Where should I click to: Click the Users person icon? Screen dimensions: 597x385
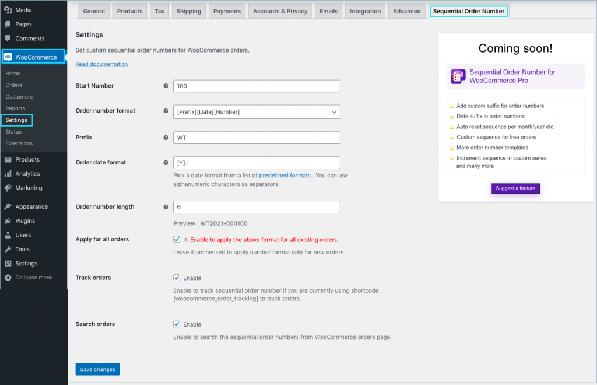(8, 235)
